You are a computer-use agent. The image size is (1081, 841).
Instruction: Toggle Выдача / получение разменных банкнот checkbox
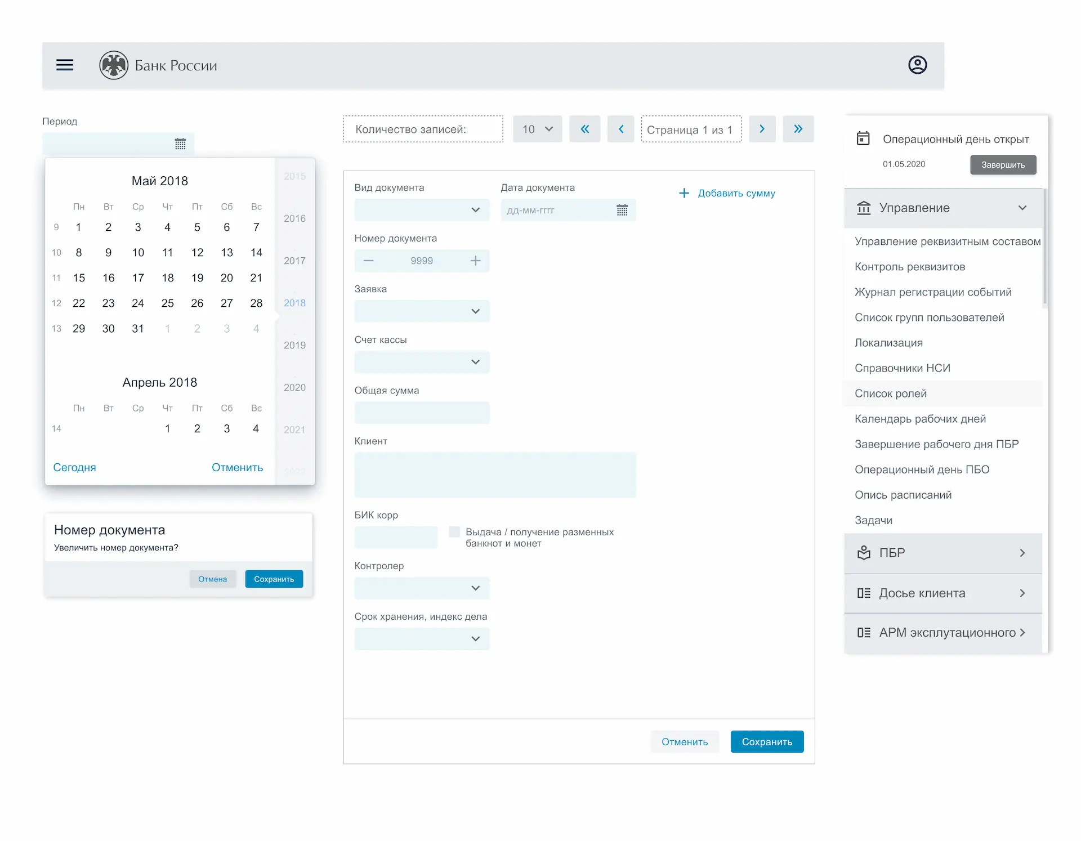coord(454,532)
